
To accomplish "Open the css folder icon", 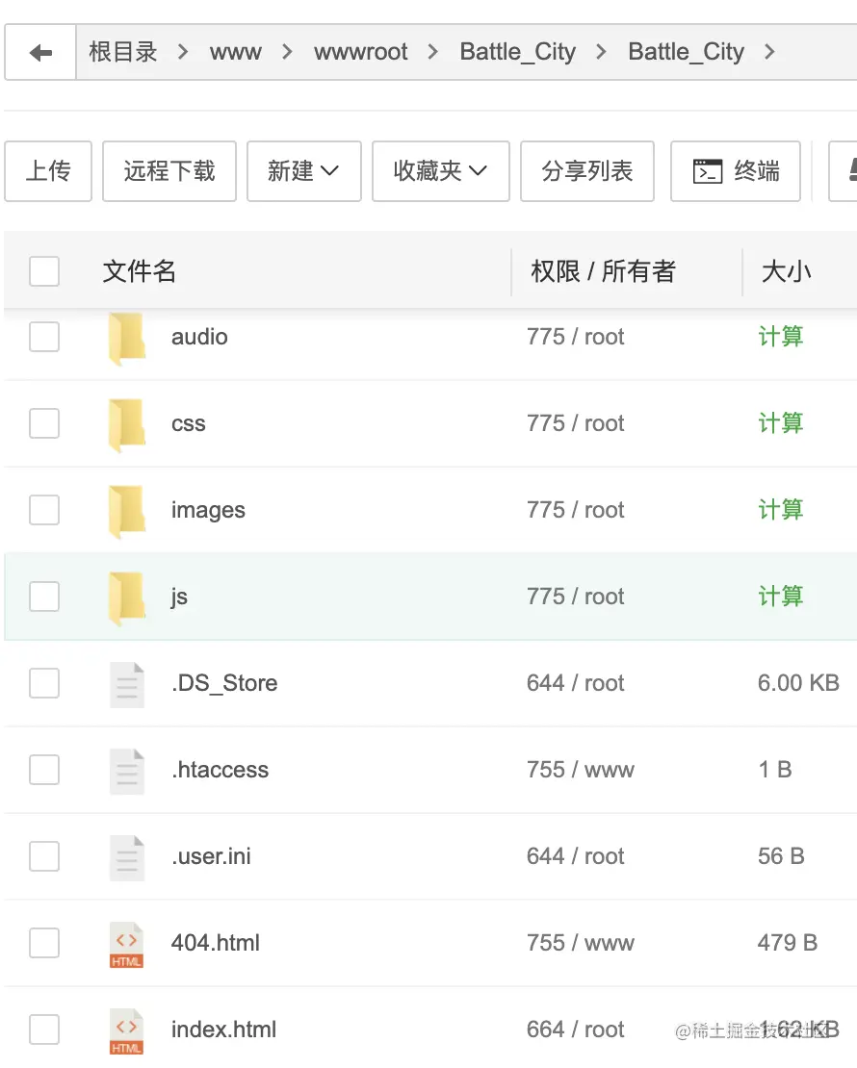I will coord(127,424).
